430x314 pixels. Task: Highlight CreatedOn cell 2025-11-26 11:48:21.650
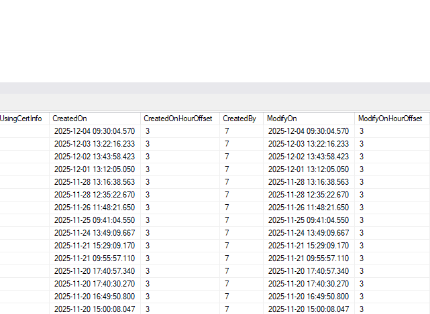95,208
